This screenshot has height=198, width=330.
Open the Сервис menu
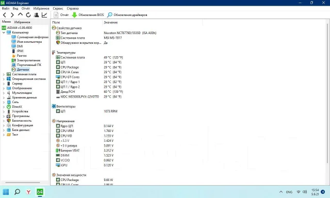(58, 9)
